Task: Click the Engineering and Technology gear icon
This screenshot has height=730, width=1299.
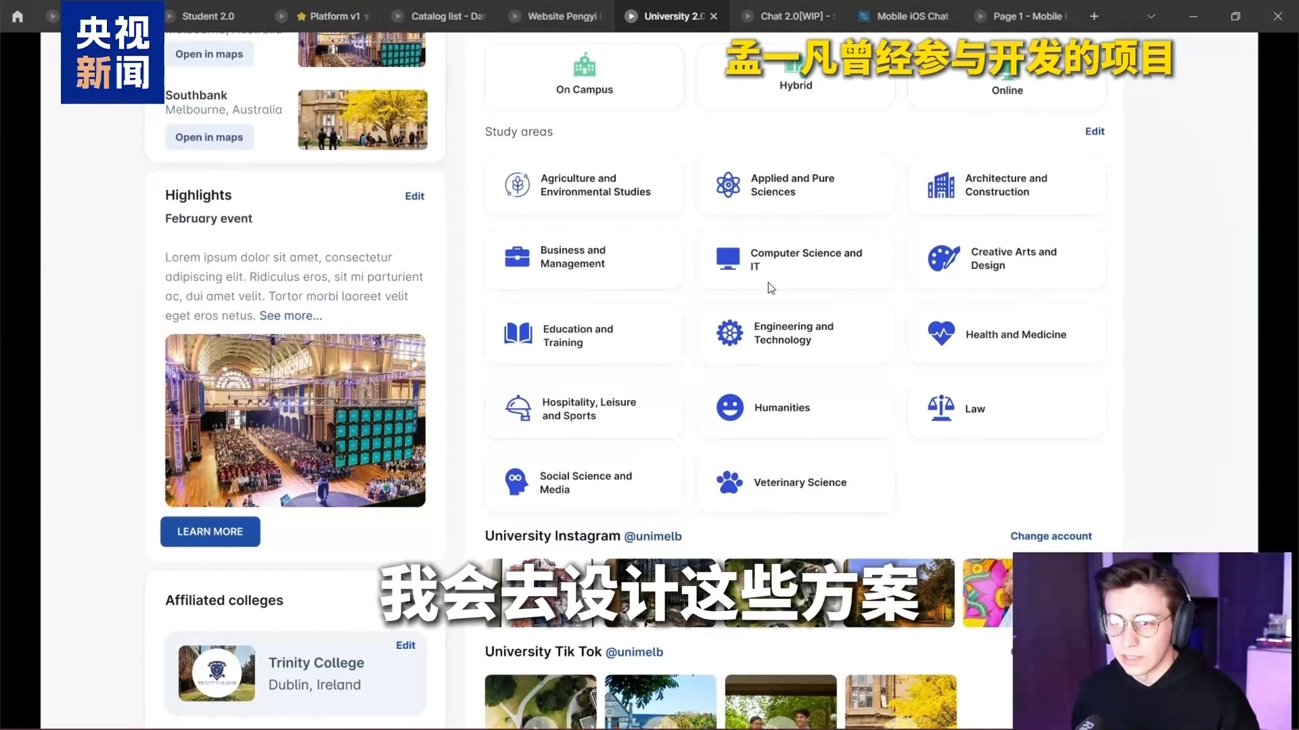Action: (x=730, y=333)
